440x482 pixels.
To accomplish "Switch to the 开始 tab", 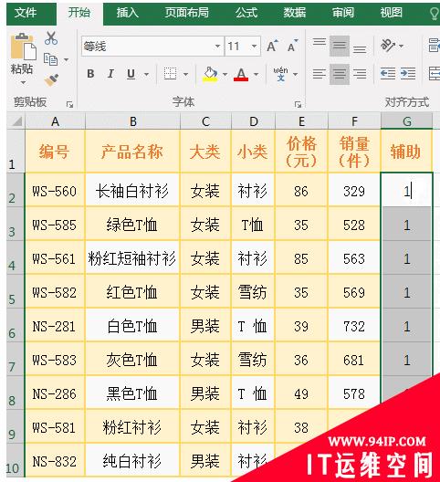I will [79, 13].
